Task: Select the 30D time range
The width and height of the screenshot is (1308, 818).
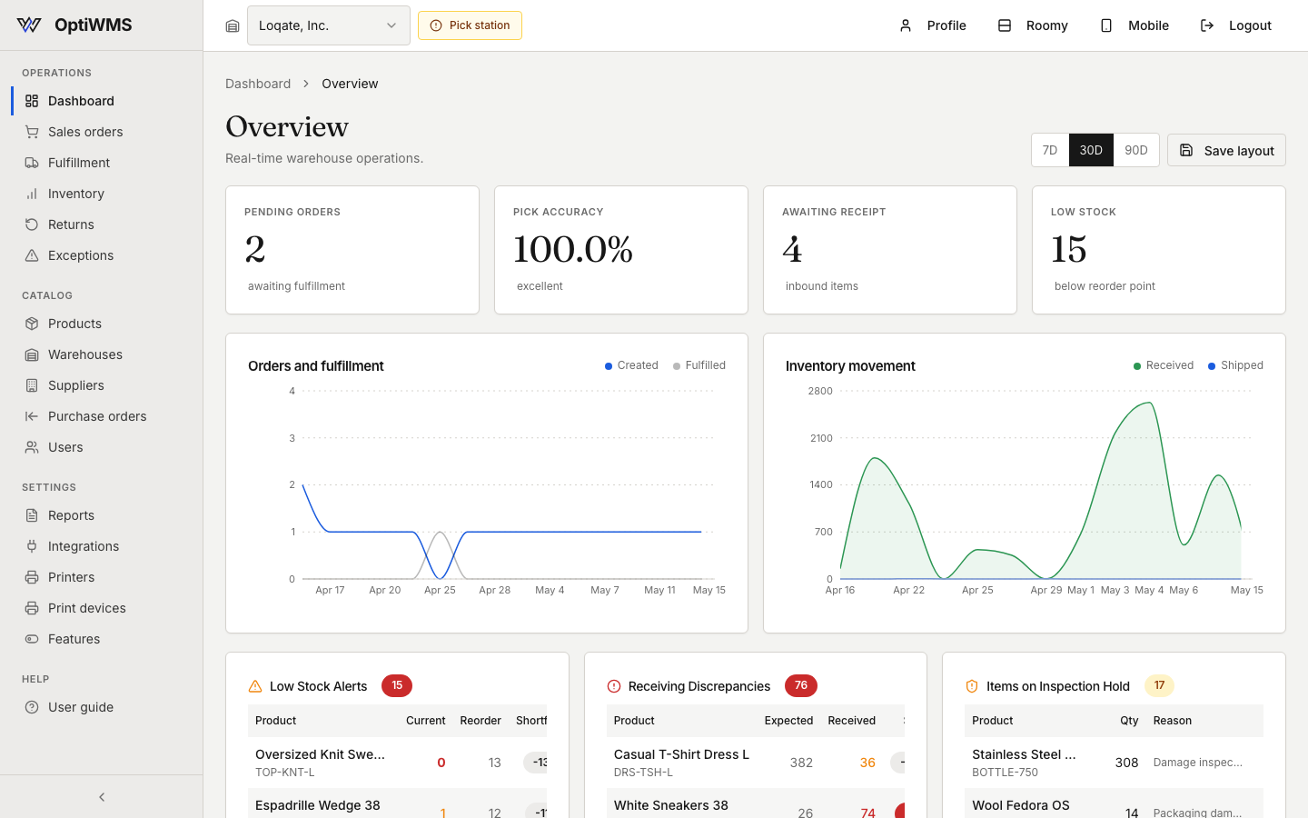Action: click(x=1091, y=150)
